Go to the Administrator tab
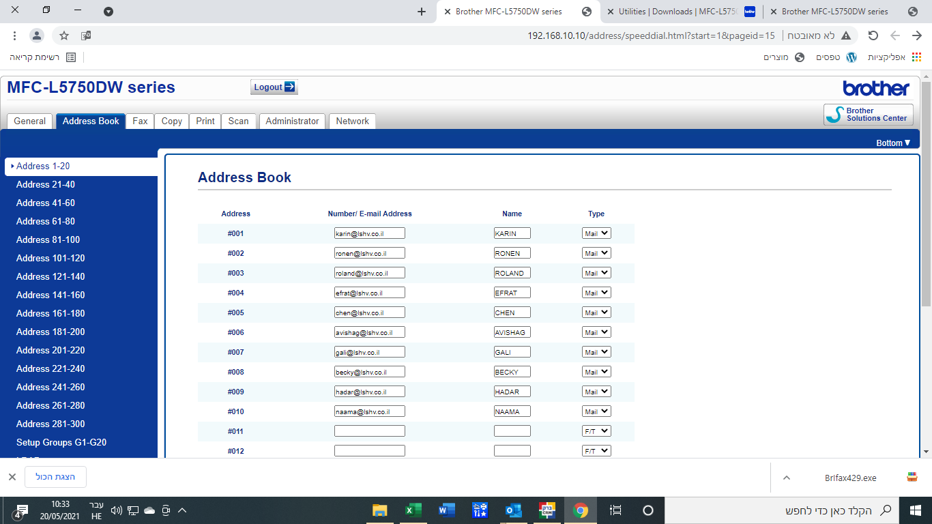Screen dimensions: 932x524 (x=292, y=121)
